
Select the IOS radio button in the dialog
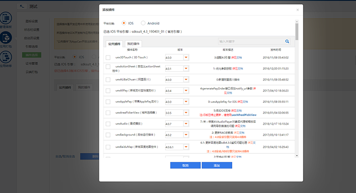124,23
